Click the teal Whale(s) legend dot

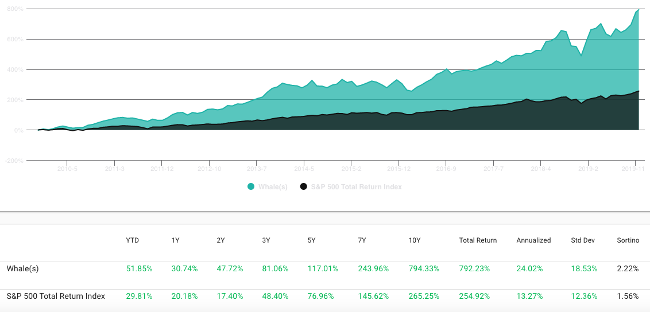[x=251, y=186]
